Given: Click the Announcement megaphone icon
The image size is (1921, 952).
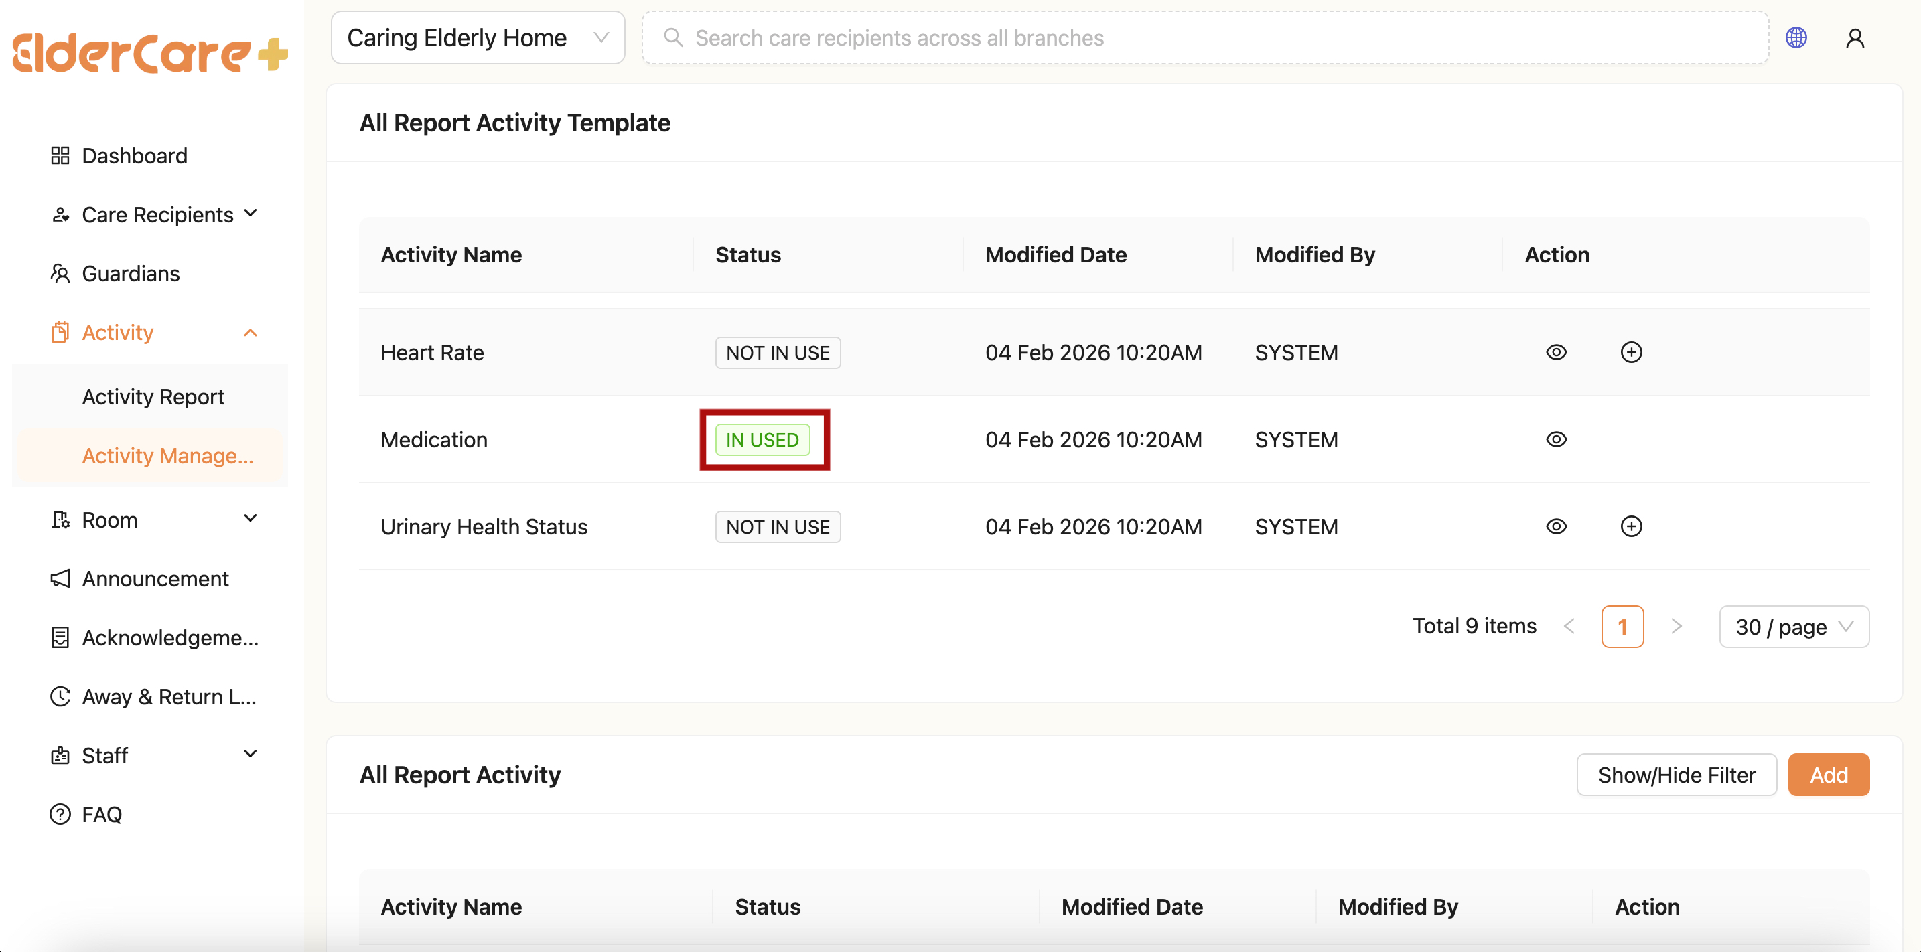Looking at the screenshot, I should tap(60, 578).
